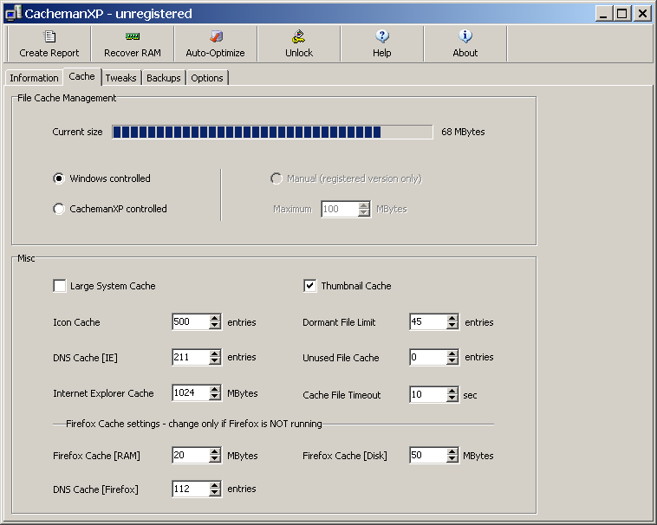
Task: Click the Recover RAM icon
Action: pos(133,36)
